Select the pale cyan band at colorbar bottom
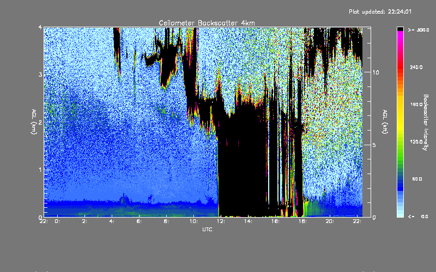 click(400, 214)
